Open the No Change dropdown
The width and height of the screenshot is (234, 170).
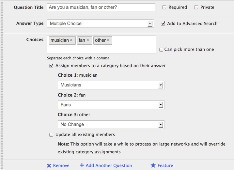click(111, 125)
